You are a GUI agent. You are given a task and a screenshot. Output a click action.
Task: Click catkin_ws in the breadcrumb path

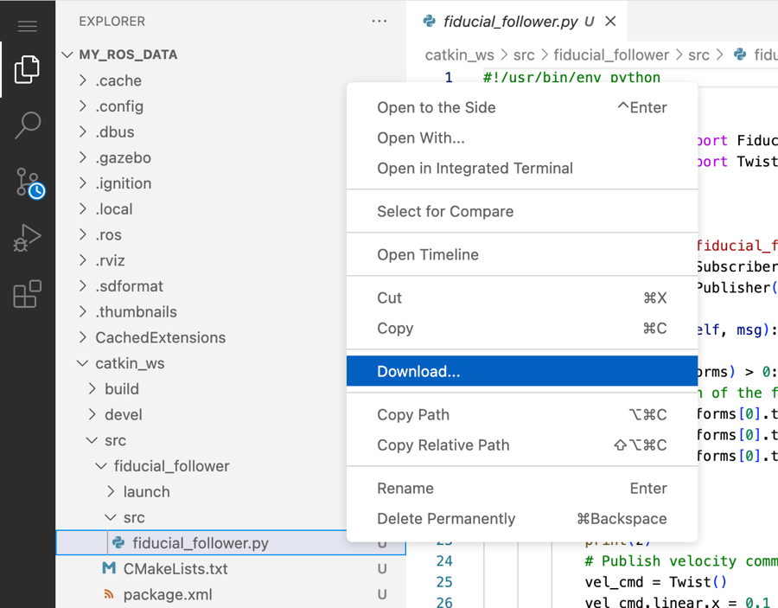pos(459,54)
